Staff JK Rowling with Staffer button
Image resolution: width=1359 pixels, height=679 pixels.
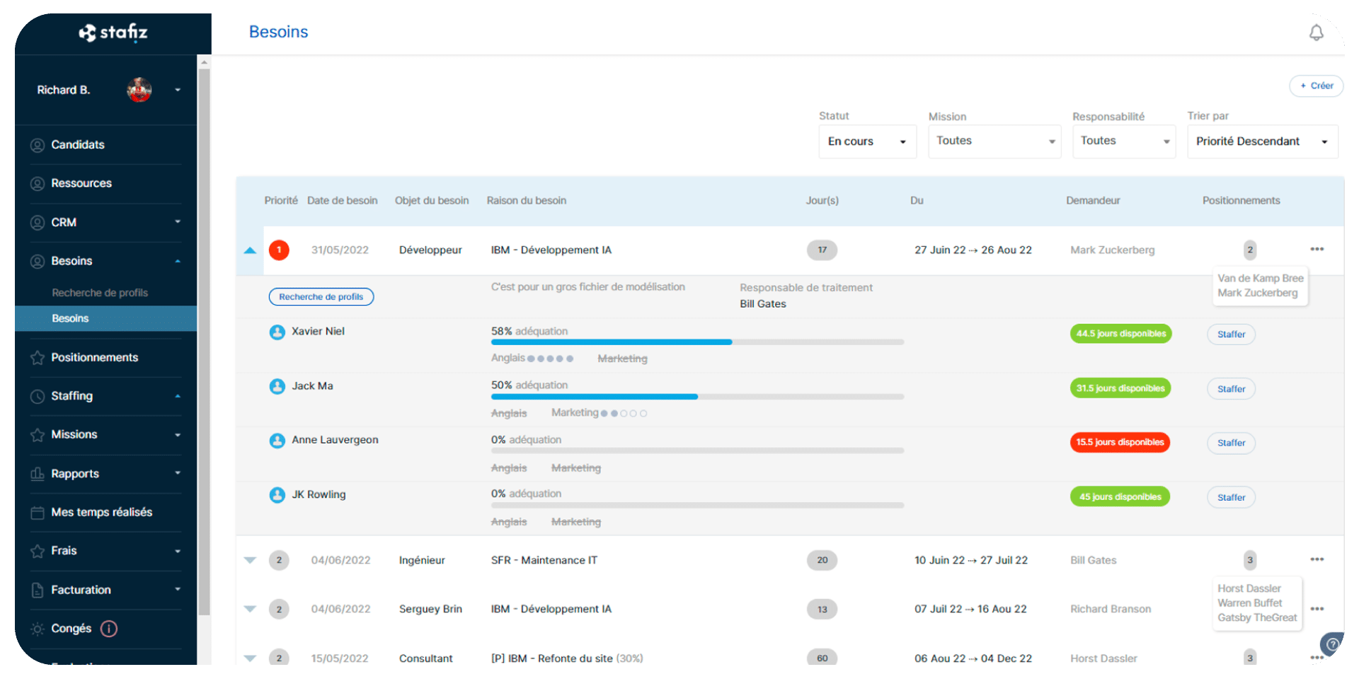tap(1231, 498)
